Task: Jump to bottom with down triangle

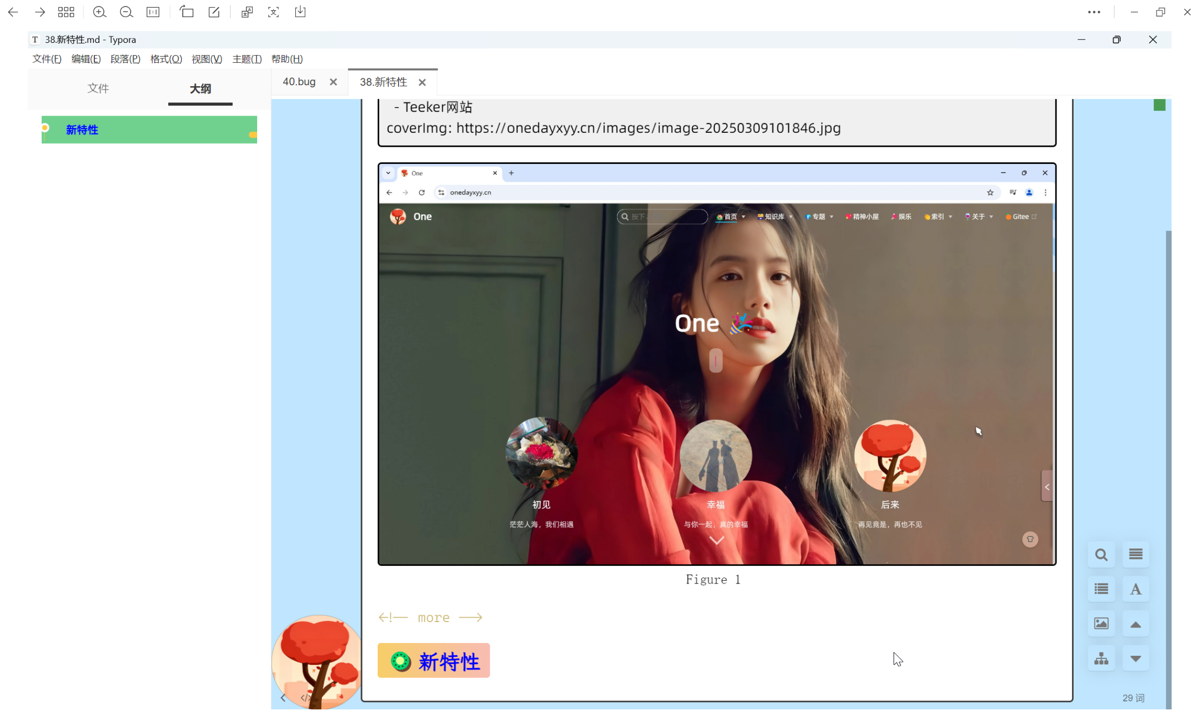Action: [x=1136, y=658]
